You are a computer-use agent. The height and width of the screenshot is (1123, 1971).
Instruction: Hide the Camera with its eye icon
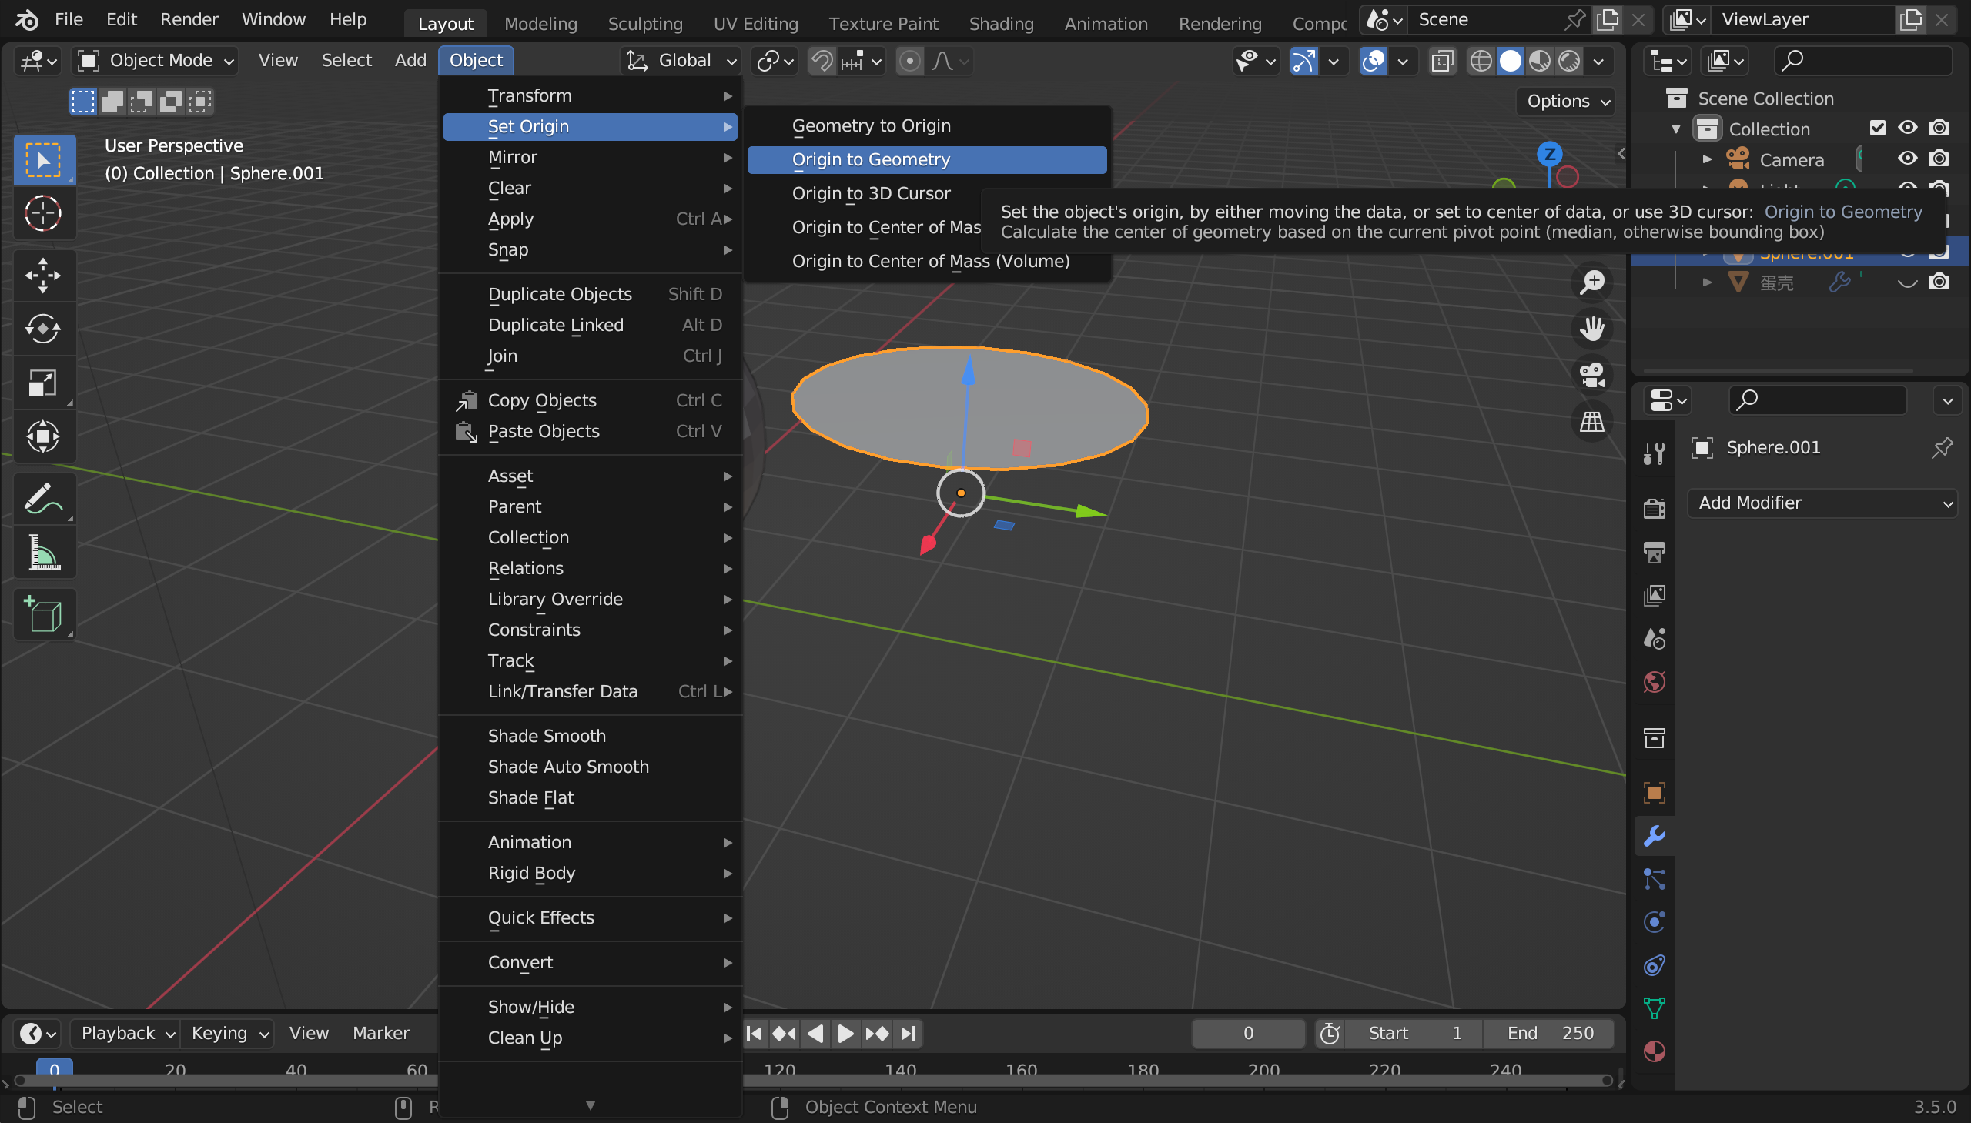(x=1907, y=159)
